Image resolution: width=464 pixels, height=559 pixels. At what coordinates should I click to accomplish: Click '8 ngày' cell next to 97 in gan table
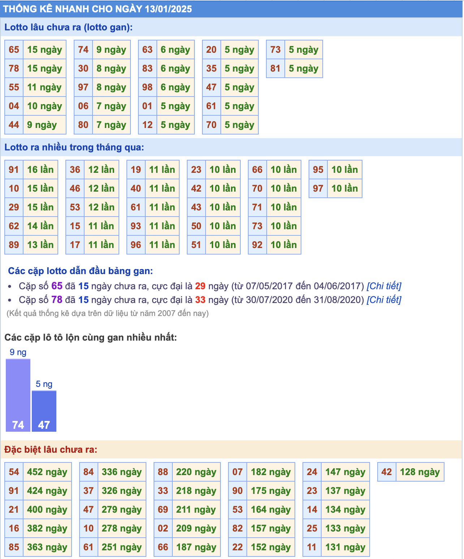pyautogui.click(x=111, y=87)
